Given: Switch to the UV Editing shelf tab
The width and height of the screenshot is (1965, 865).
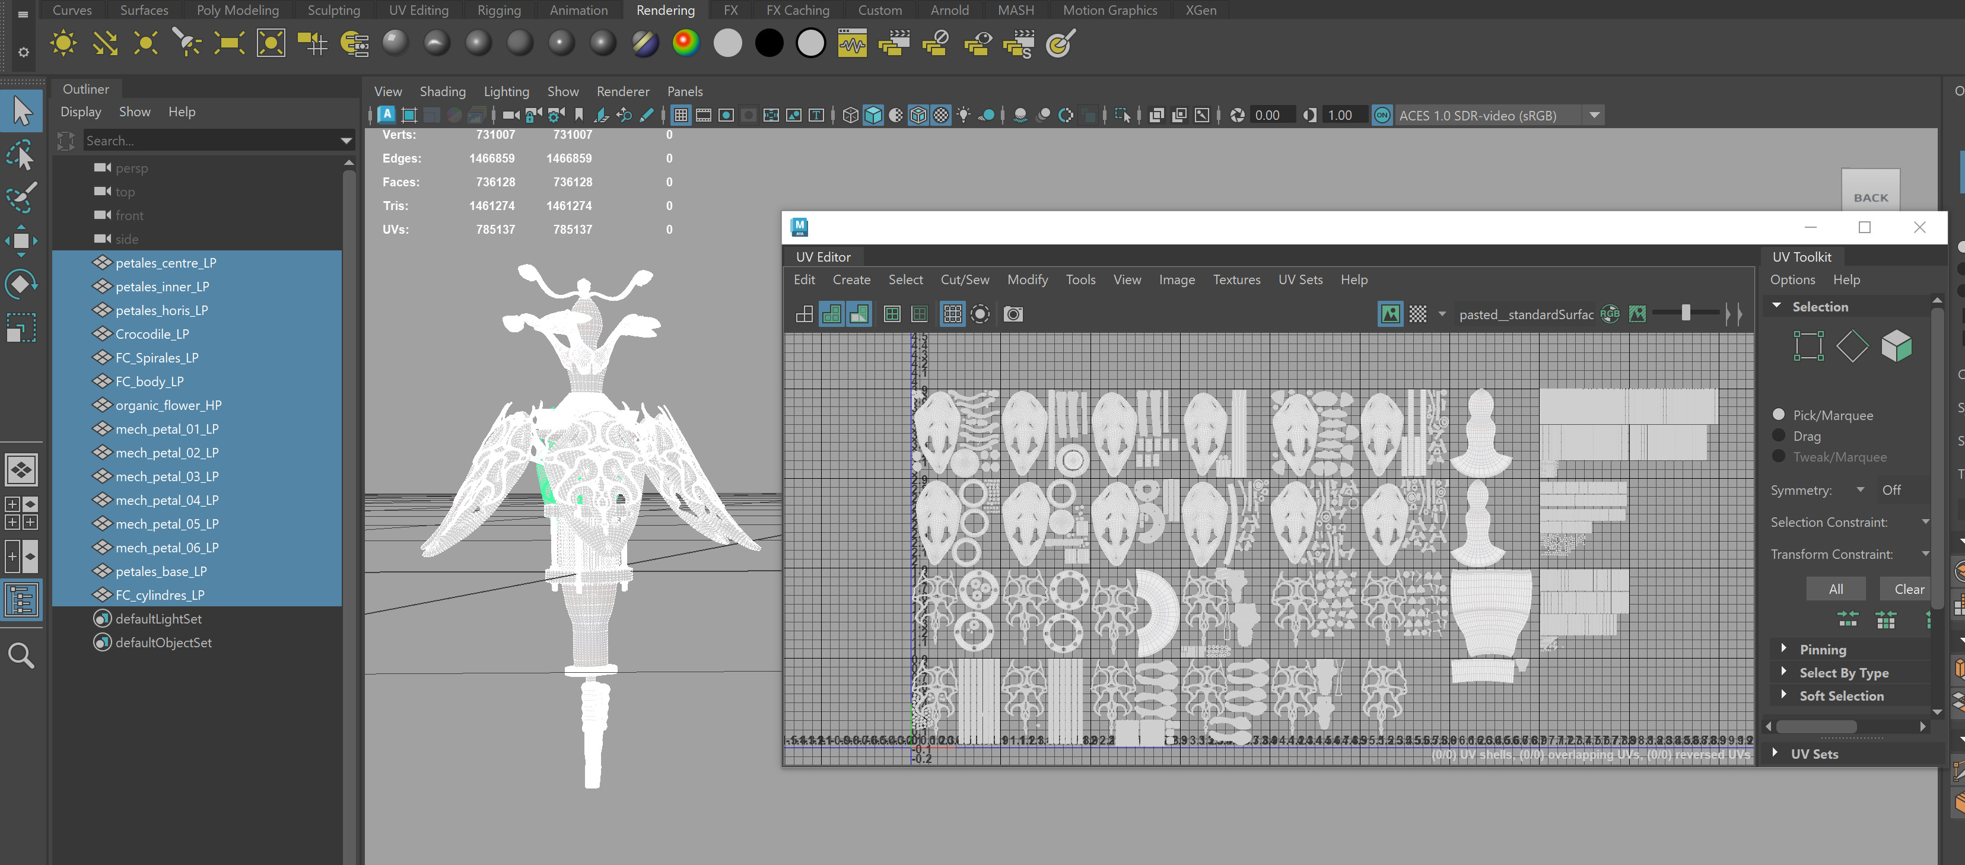Looking at the screenshot, I should 418,10.
